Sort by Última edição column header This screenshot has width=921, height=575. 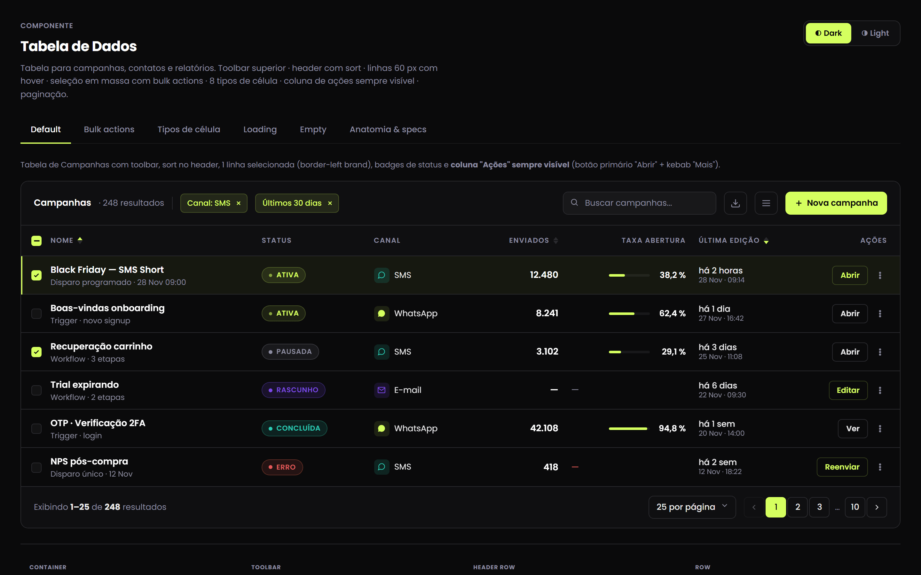733,240
